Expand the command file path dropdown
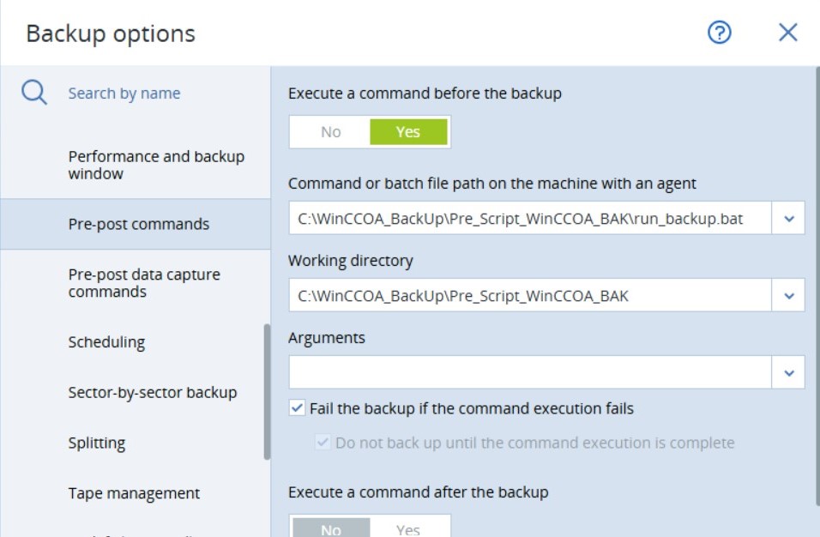Image resolution: width=820 pixels, height=537 pixels. [789, 219]
